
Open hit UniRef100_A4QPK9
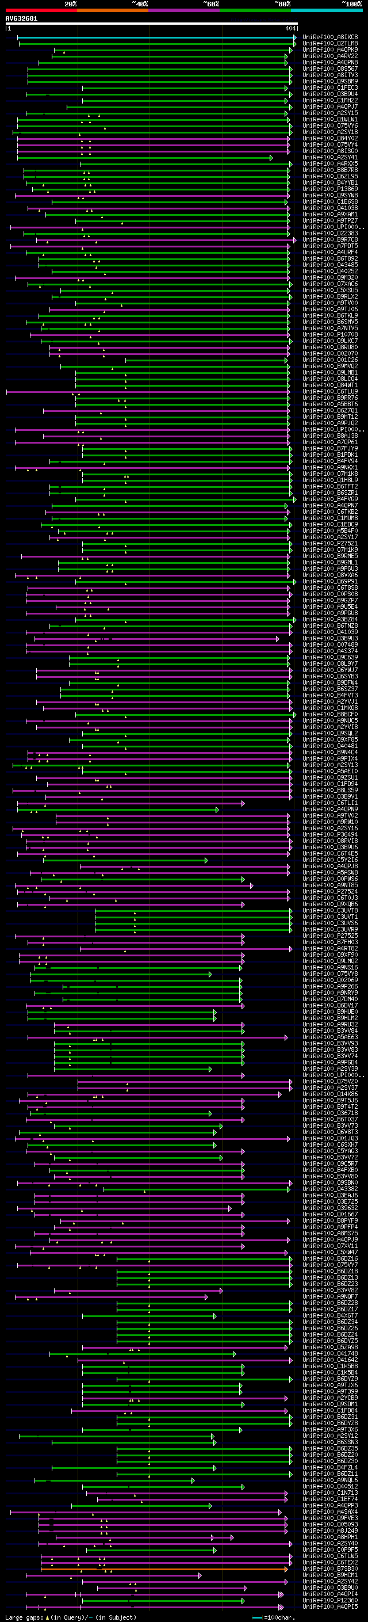pos(329,49)
